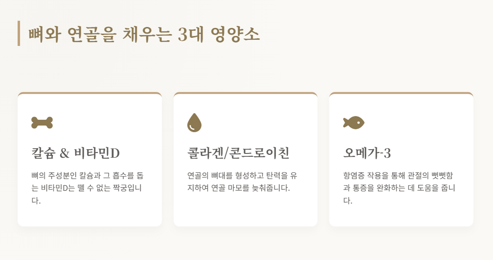Click the gold top border of the collagen card
493x260 pixels.
pyautogui.click(x=246, y=93)
